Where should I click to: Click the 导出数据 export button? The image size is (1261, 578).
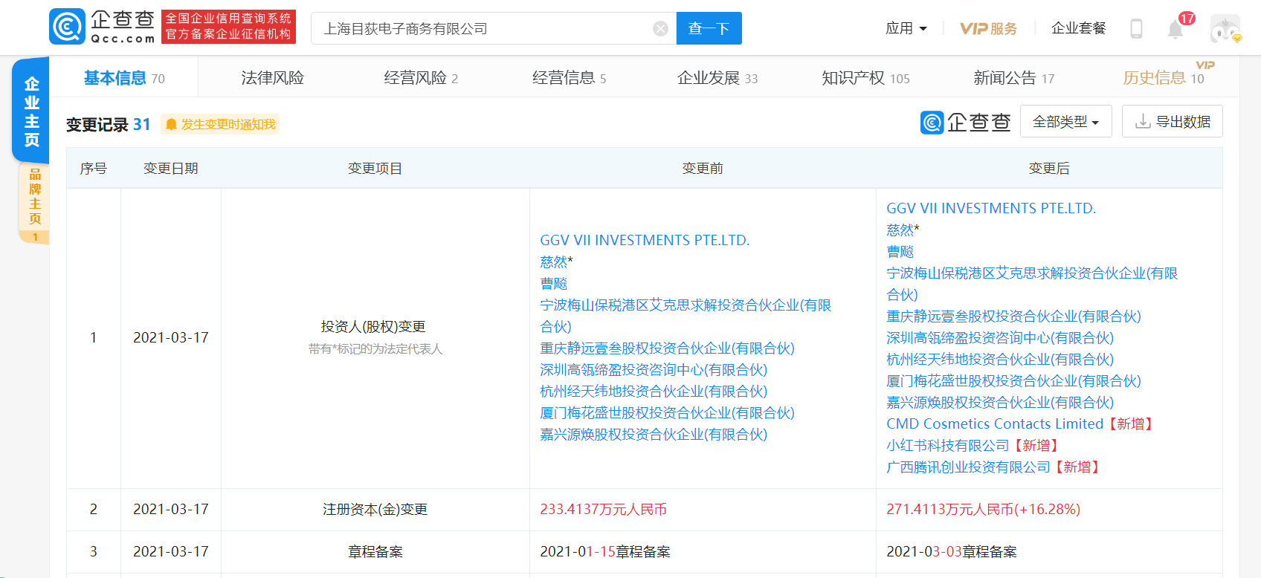[x=1173, y=121]
